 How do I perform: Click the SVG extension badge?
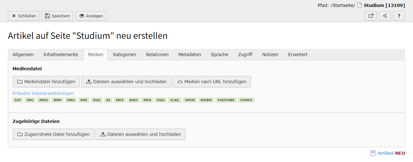(x=97, y=100)
